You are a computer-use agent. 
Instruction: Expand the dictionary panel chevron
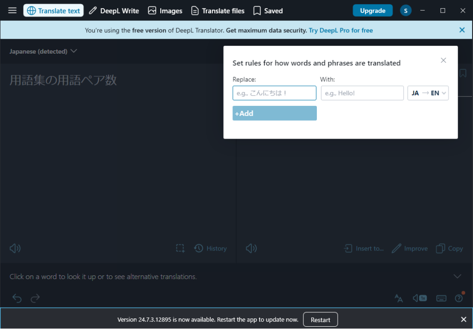click(x=457, y=276)
